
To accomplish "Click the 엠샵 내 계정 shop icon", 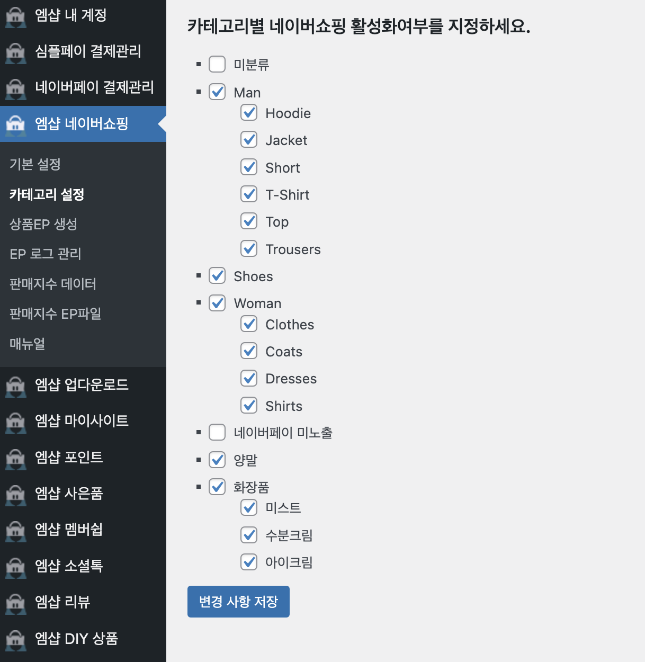I will point(16,16).
